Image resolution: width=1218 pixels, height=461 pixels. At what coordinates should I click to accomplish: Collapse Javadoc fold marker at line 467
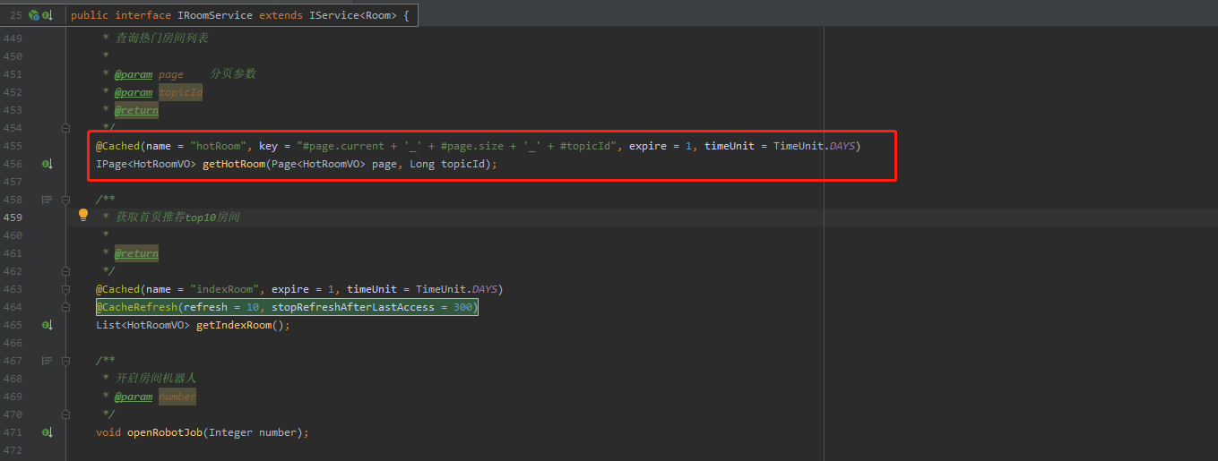65,361
